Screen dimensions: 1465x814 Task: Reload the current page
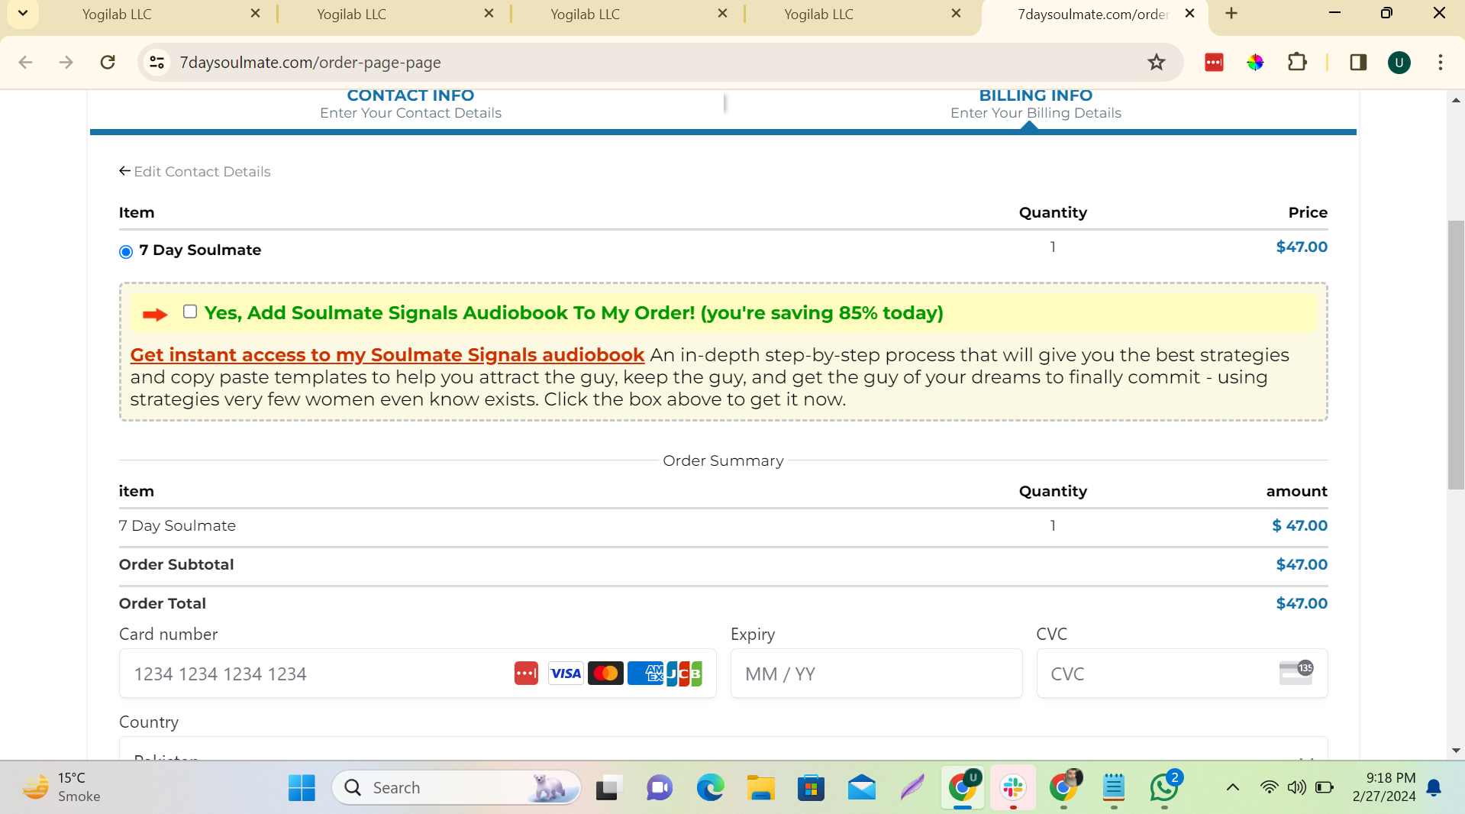point(108,63)
